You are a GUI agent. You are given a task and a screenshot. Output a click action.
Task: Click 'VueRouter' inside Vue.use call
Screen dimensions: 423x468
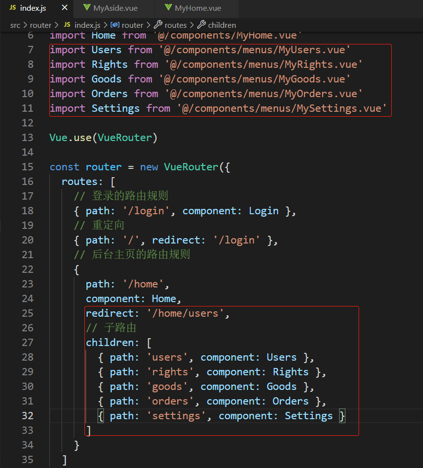[125, 138]
